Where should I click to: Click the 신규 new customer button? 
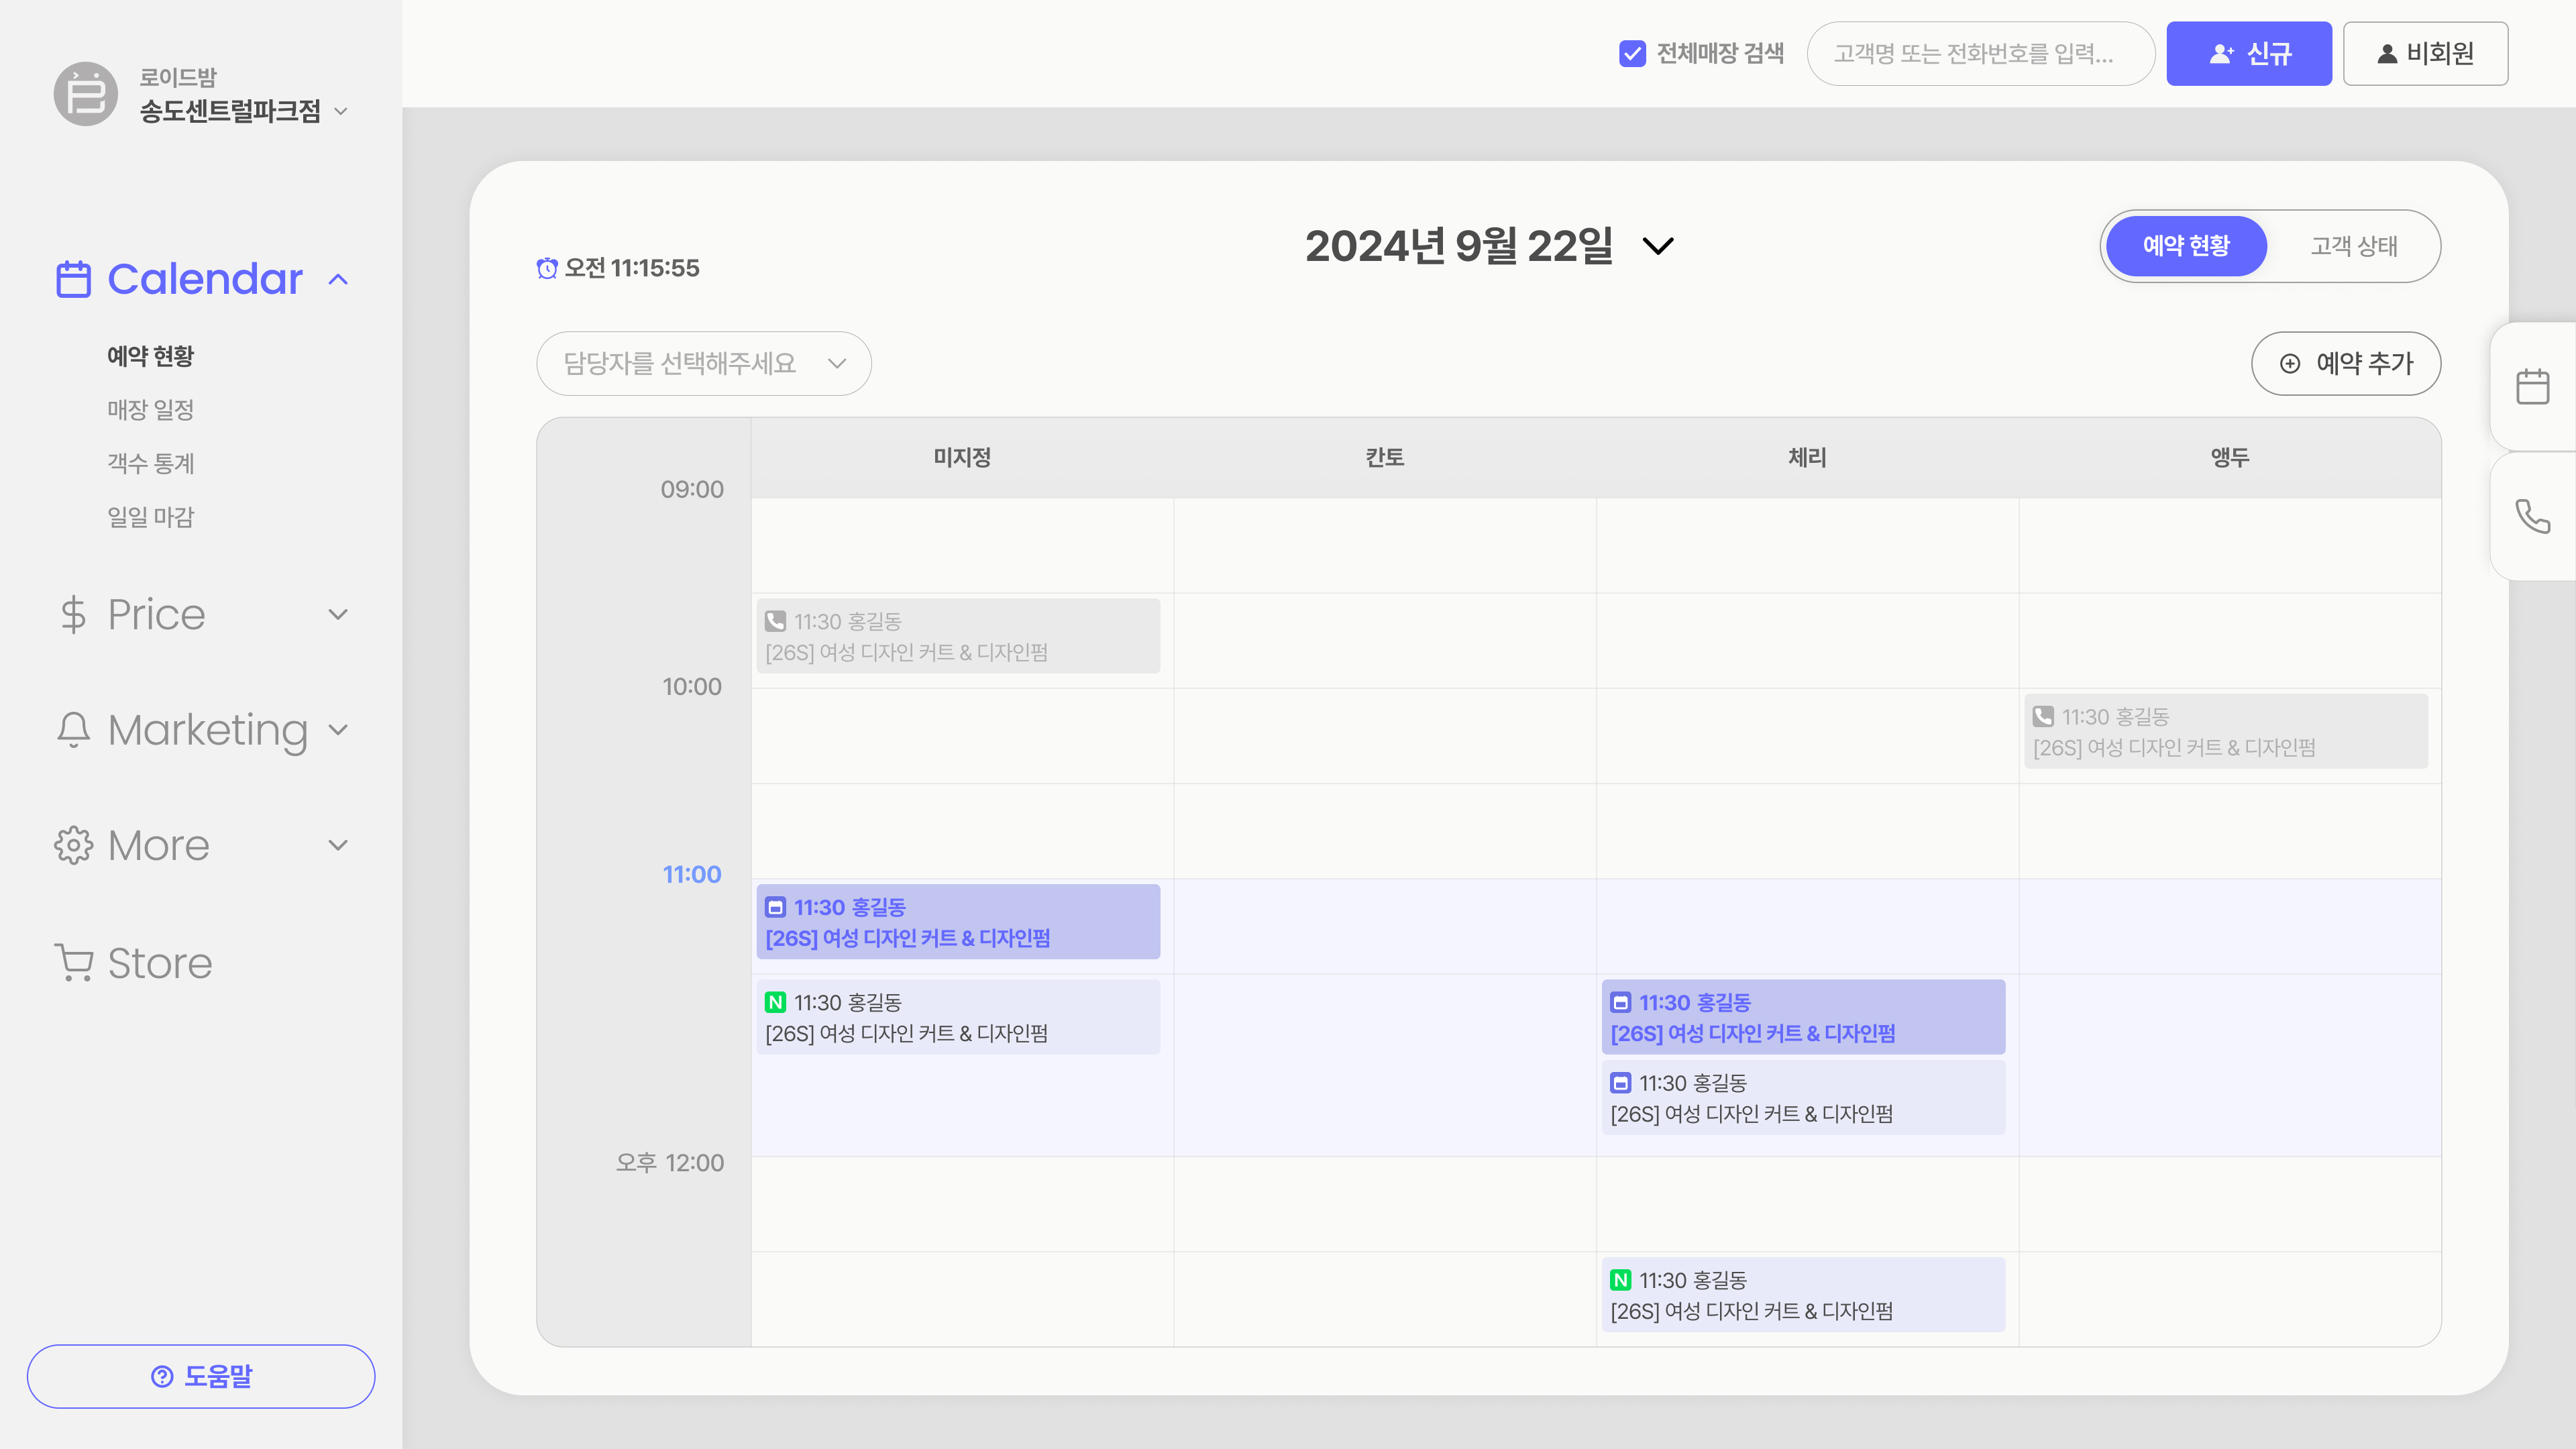(2249, 53)
